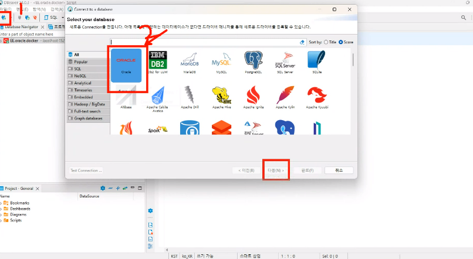
Task: Select the Oracle database driver
Action: pyautogui.click(x=126, y=66)
